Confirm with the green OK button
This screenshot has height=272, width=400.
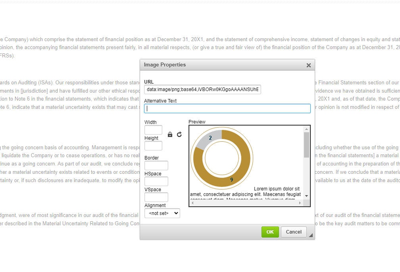pyautogui.click(x=270, y=232)
